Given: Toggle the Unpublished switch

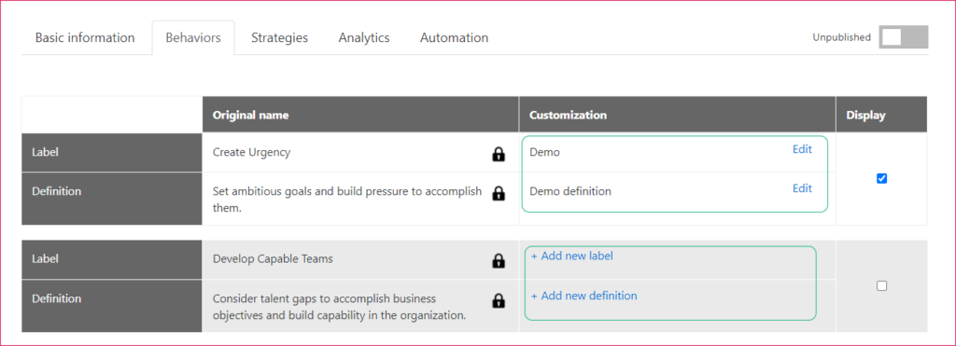Looking at the screenshot, I should [903, 37].
